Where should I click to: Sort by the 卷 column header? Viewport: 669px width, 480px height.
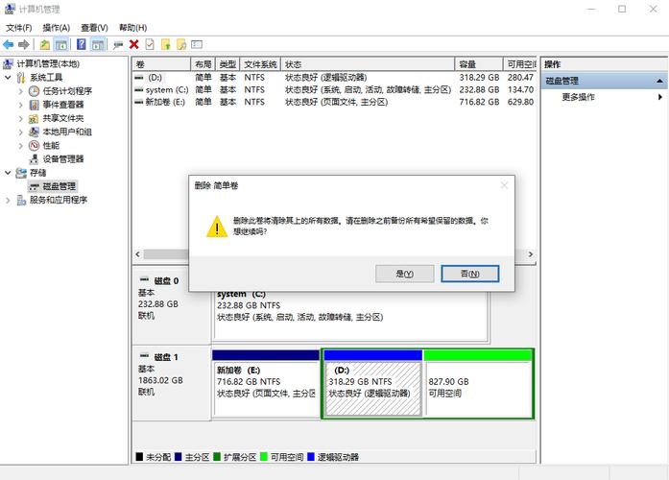[161, 64]
